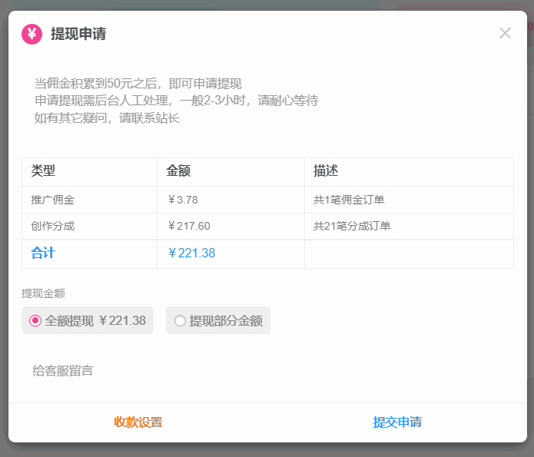Image resolution: width=534 pixels, height=457 pixels.
Task: Click the blue 合计 total label
Action: [43, 253]
